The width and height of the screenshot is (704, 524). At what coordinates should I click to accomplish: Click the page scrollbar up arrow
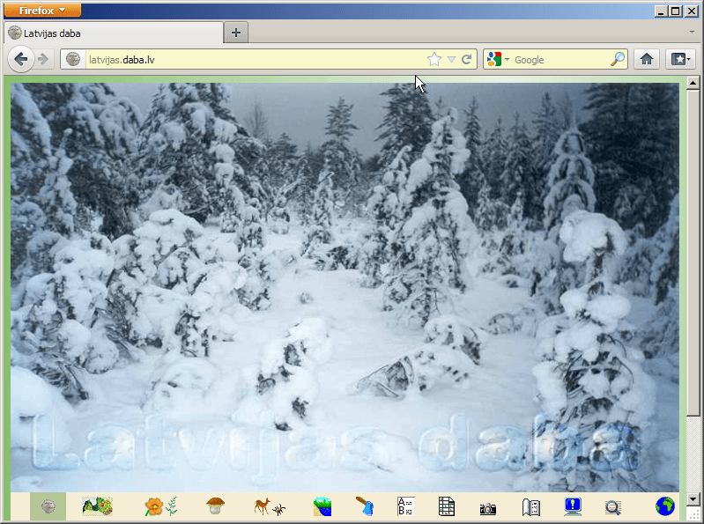tap(693, 83)
